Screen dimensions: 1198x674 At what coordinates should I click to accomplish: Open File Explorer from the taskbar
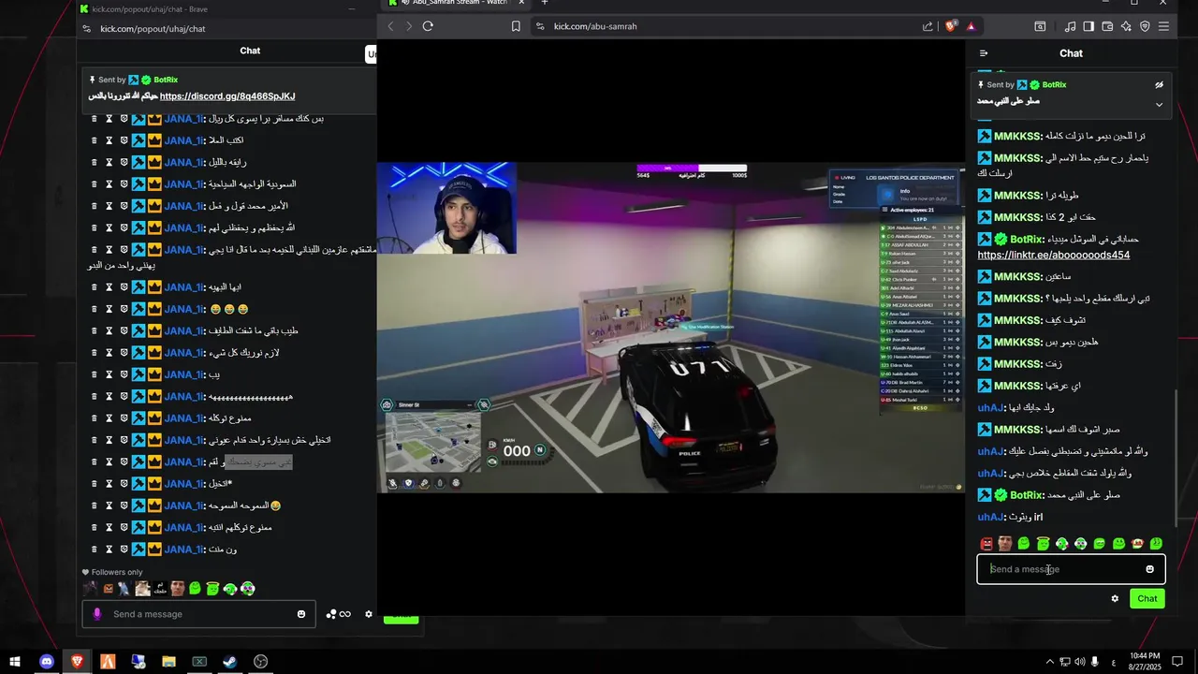[168, 662]
